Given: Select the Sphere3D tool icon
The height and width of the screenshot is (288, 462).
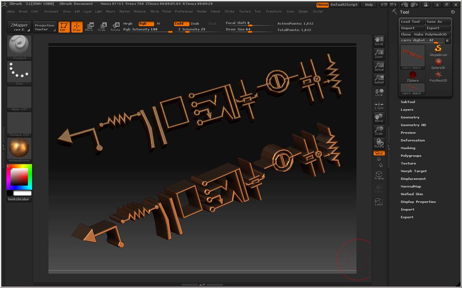Looking at the screenshot, I should pyautogui.click(x=438, y=63).
